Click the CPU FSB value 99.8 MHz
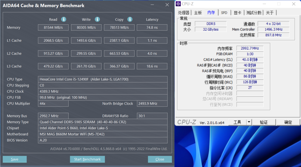The image size is (301, 167). (103, 97)
